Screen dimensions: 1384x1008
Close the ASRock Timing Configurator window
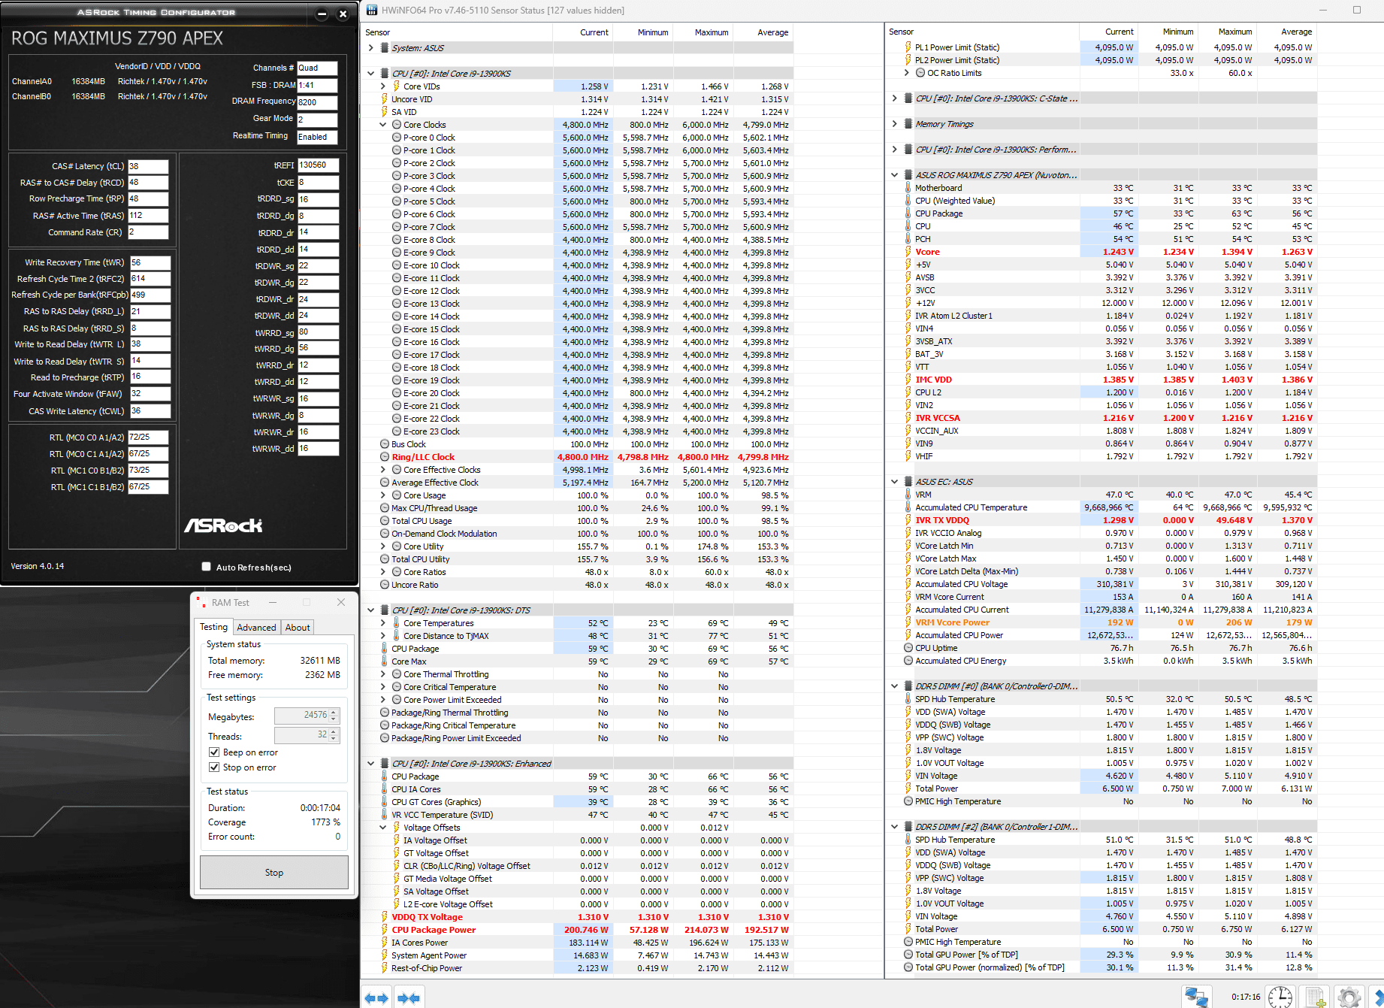(x=343, y=14)
